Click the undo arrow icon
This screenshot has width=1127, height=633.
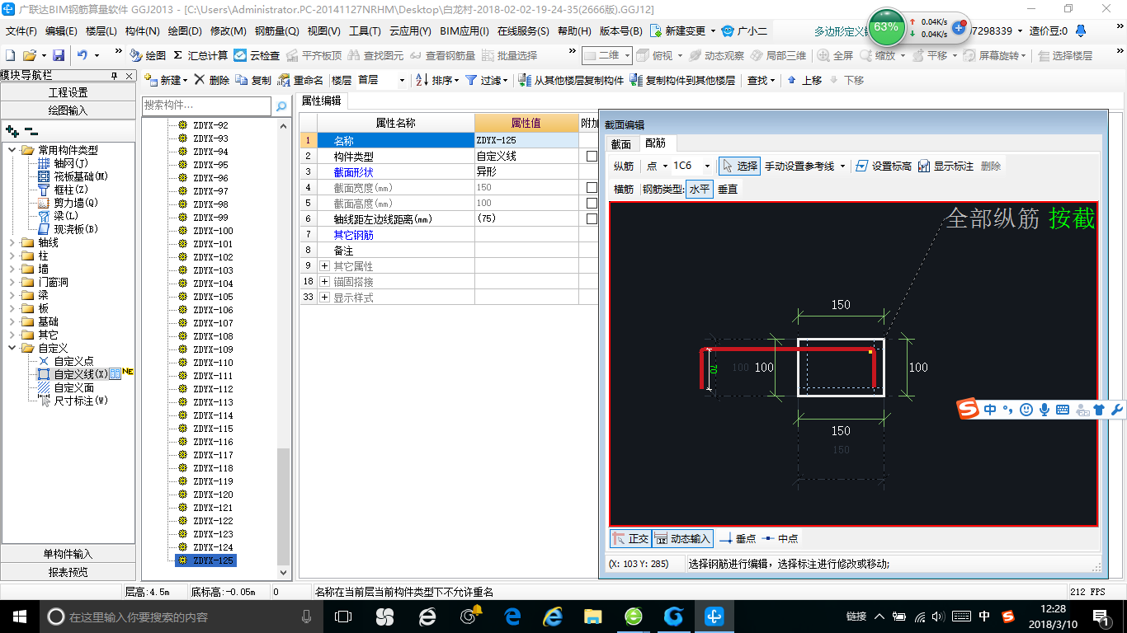coord(83,55)
